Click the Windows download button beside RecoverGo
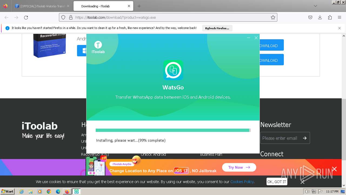346x195 pixels. tap(82, 51)
